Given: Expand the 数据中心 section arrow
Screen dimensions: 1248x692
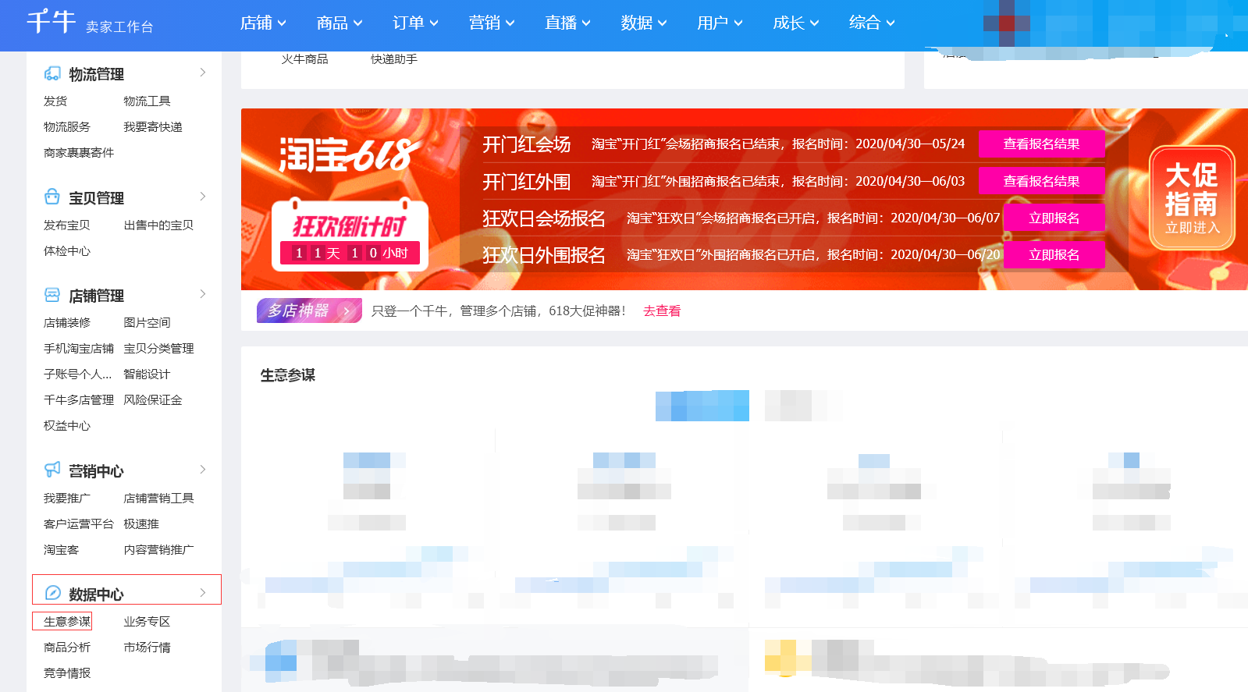Looking at the screenshot, I should pyautogui.click(x=203, y=593).
